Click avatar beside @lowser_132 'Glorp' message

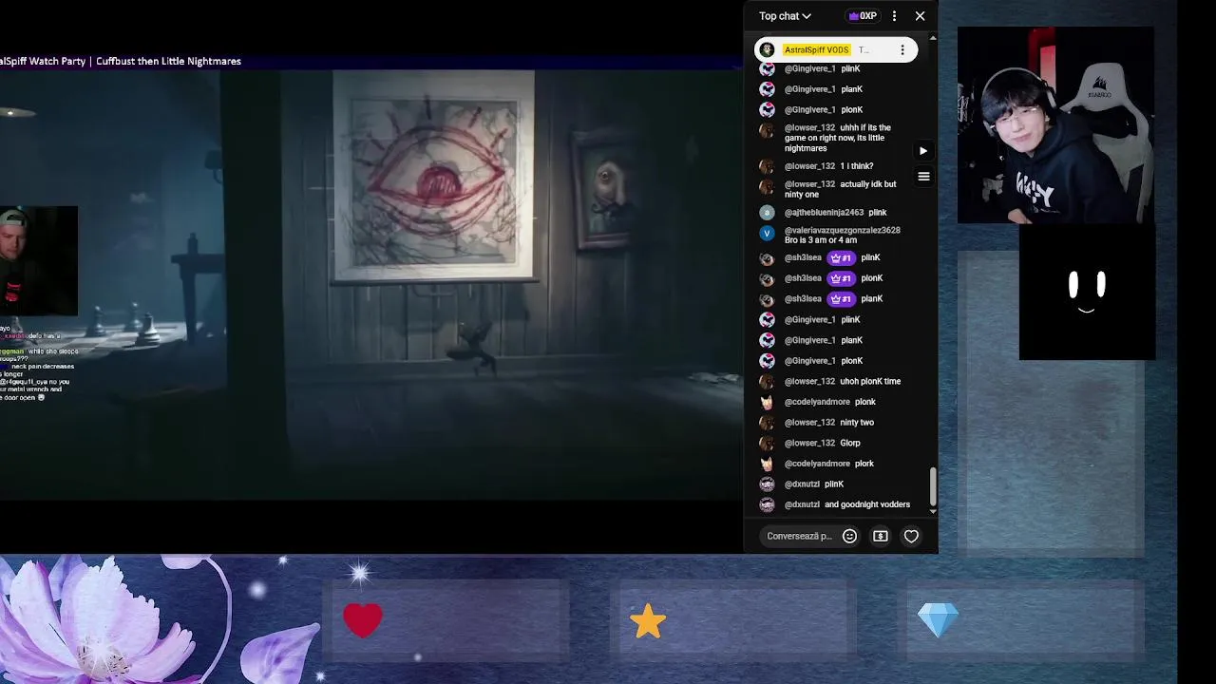point(767,444)
